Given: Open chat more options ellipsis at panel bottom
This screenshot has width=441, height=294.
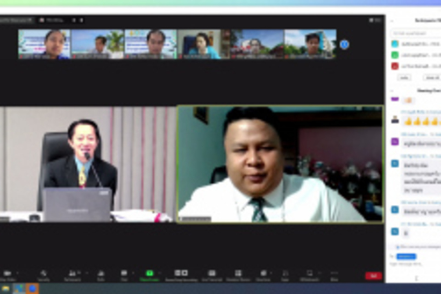Looking at the screenshot, I should [416, 278].
